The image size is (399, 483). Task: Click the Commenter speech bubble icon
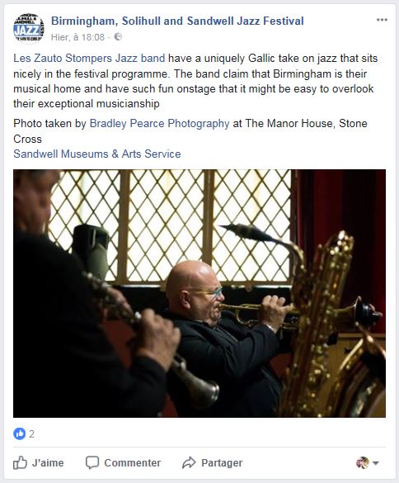pos(92,462)
